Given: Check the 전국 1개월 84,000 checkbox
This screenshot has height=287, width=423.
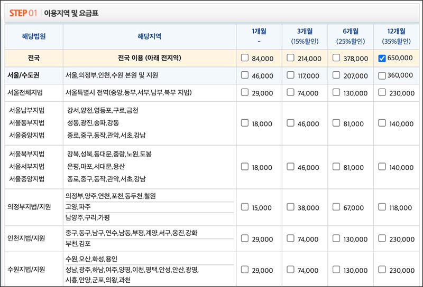Looking at the screenshot, I should (x=245, y=58).
